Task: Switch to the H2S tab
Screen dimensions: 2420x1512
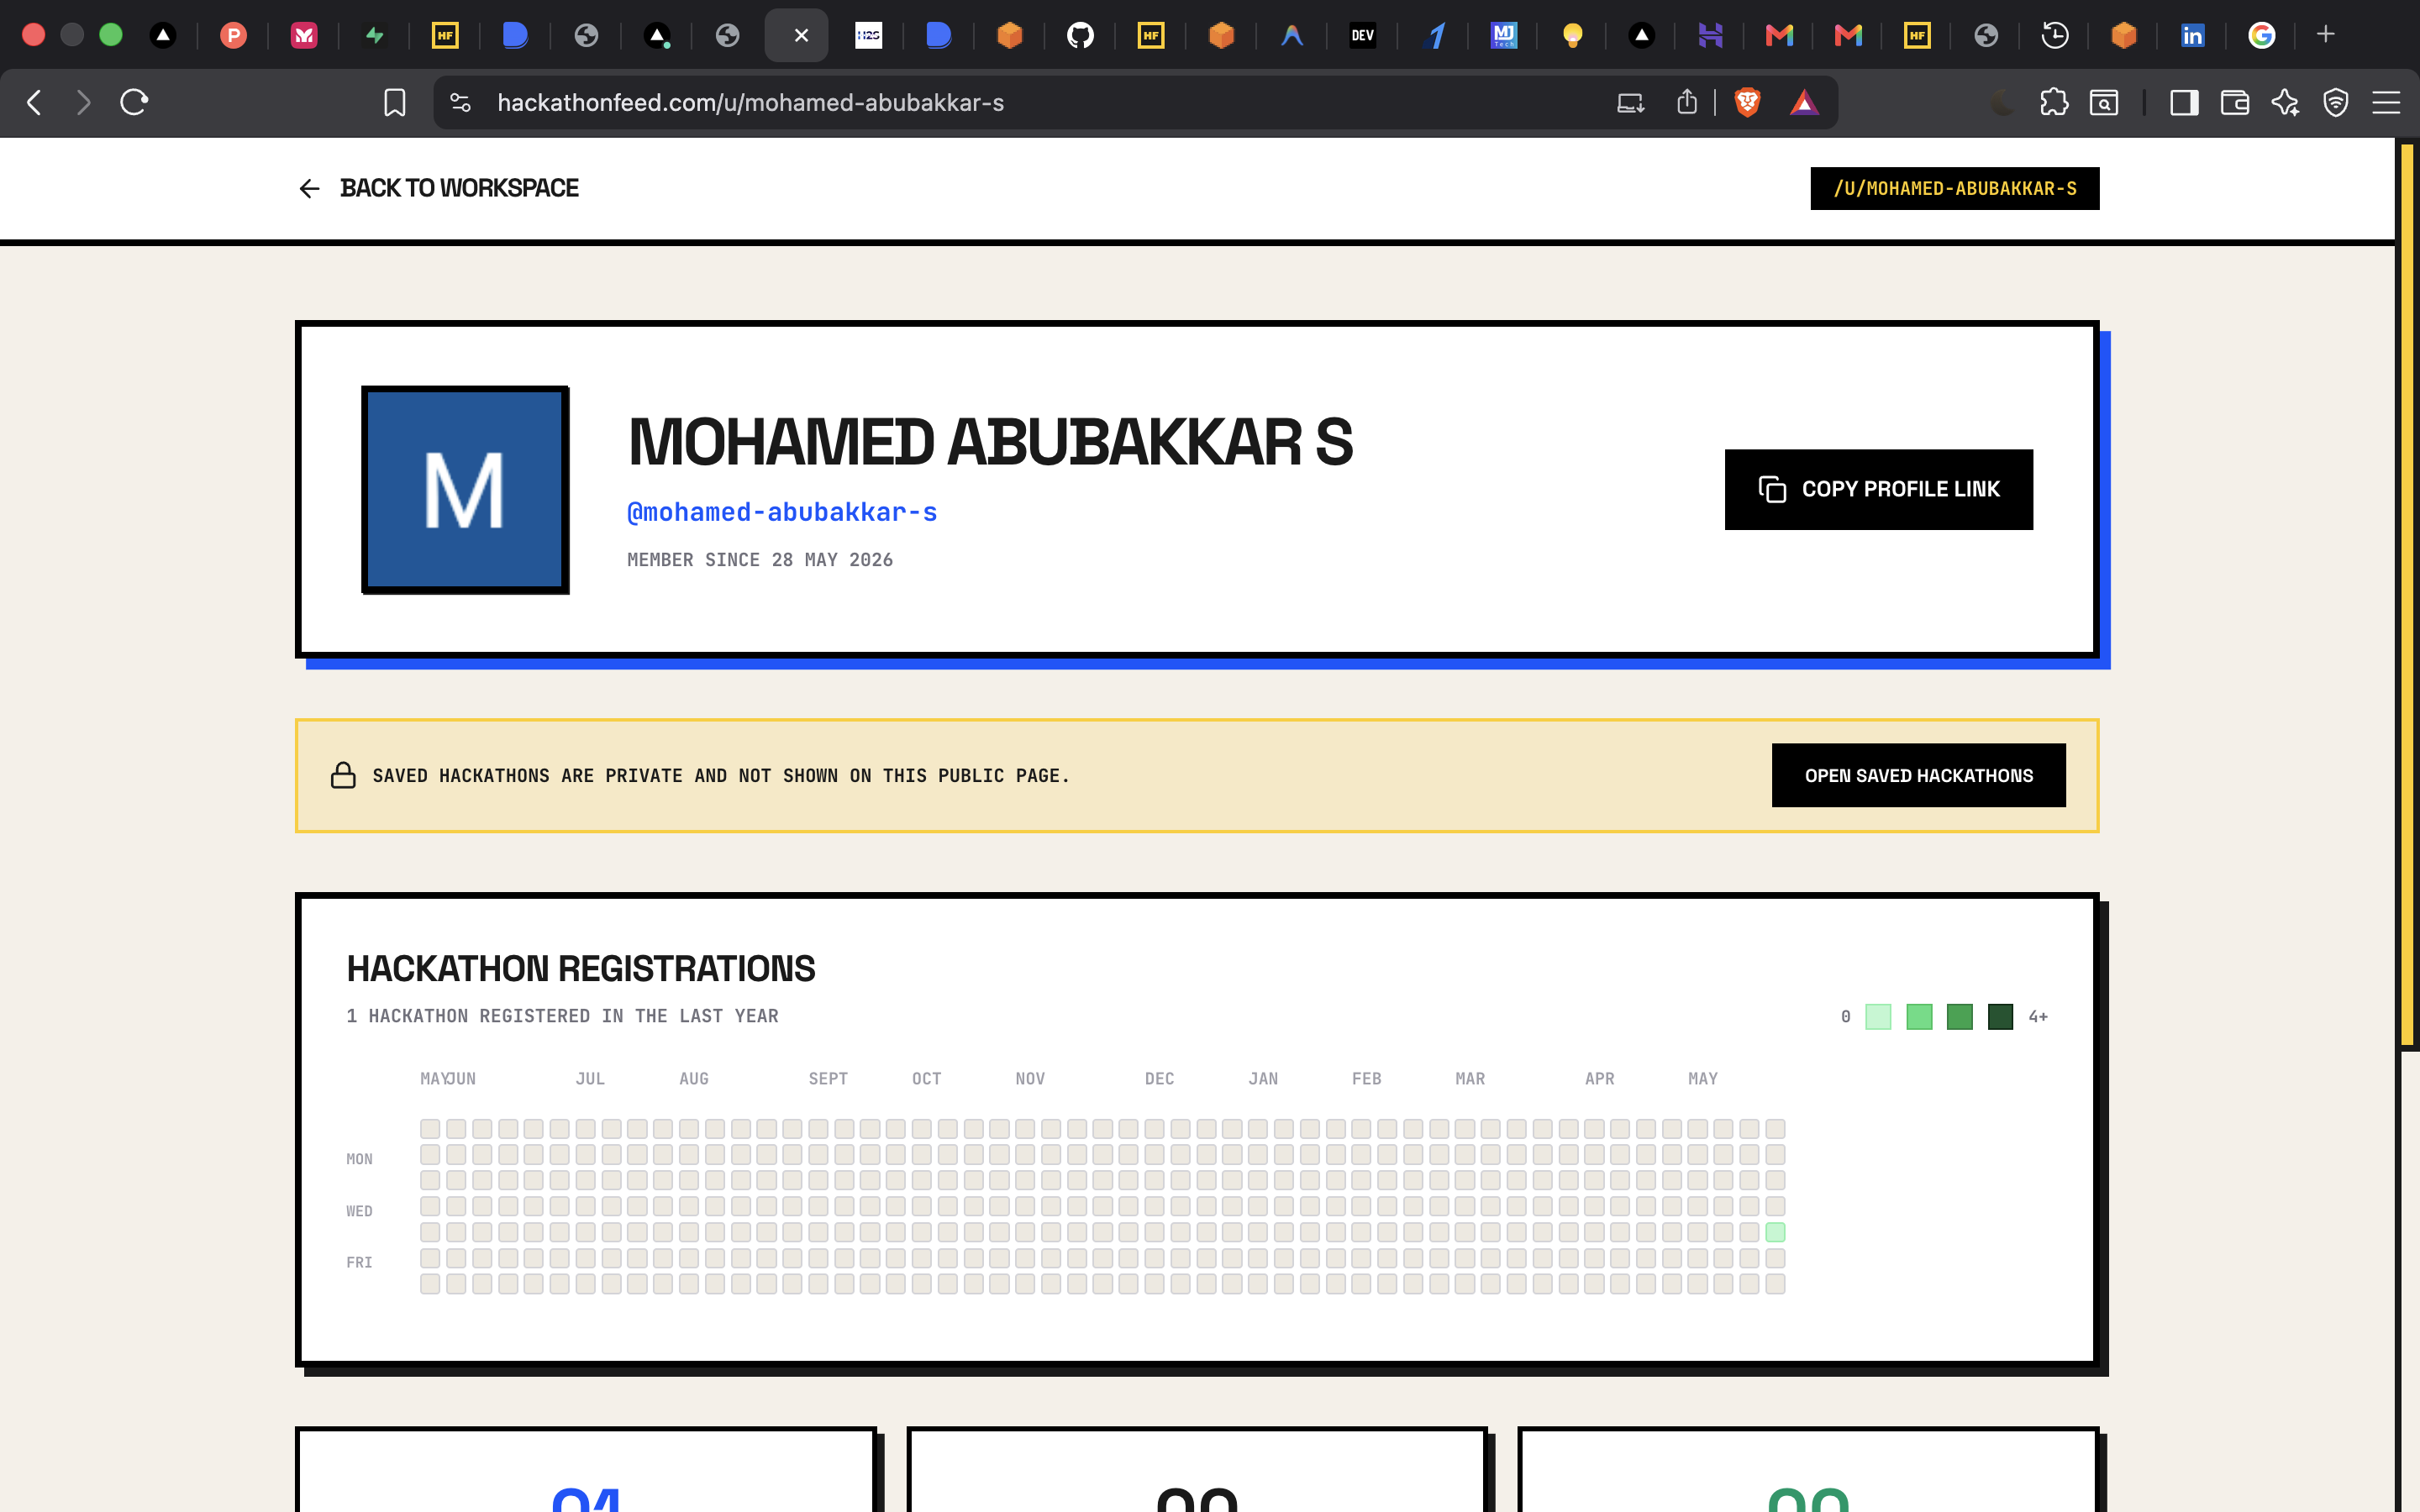Action: tap(869, 36)
